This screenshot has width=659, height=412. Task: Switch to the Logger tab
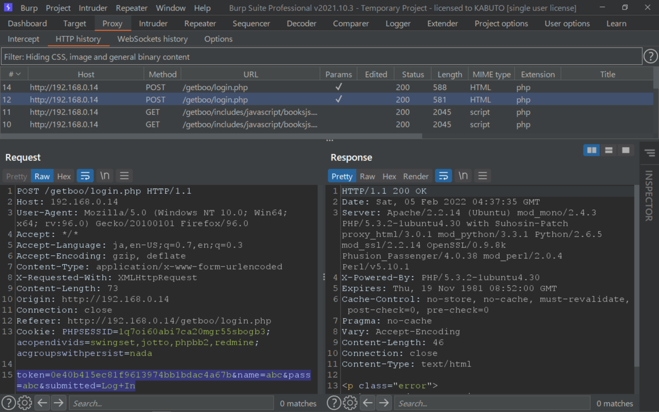pos(398,24)
